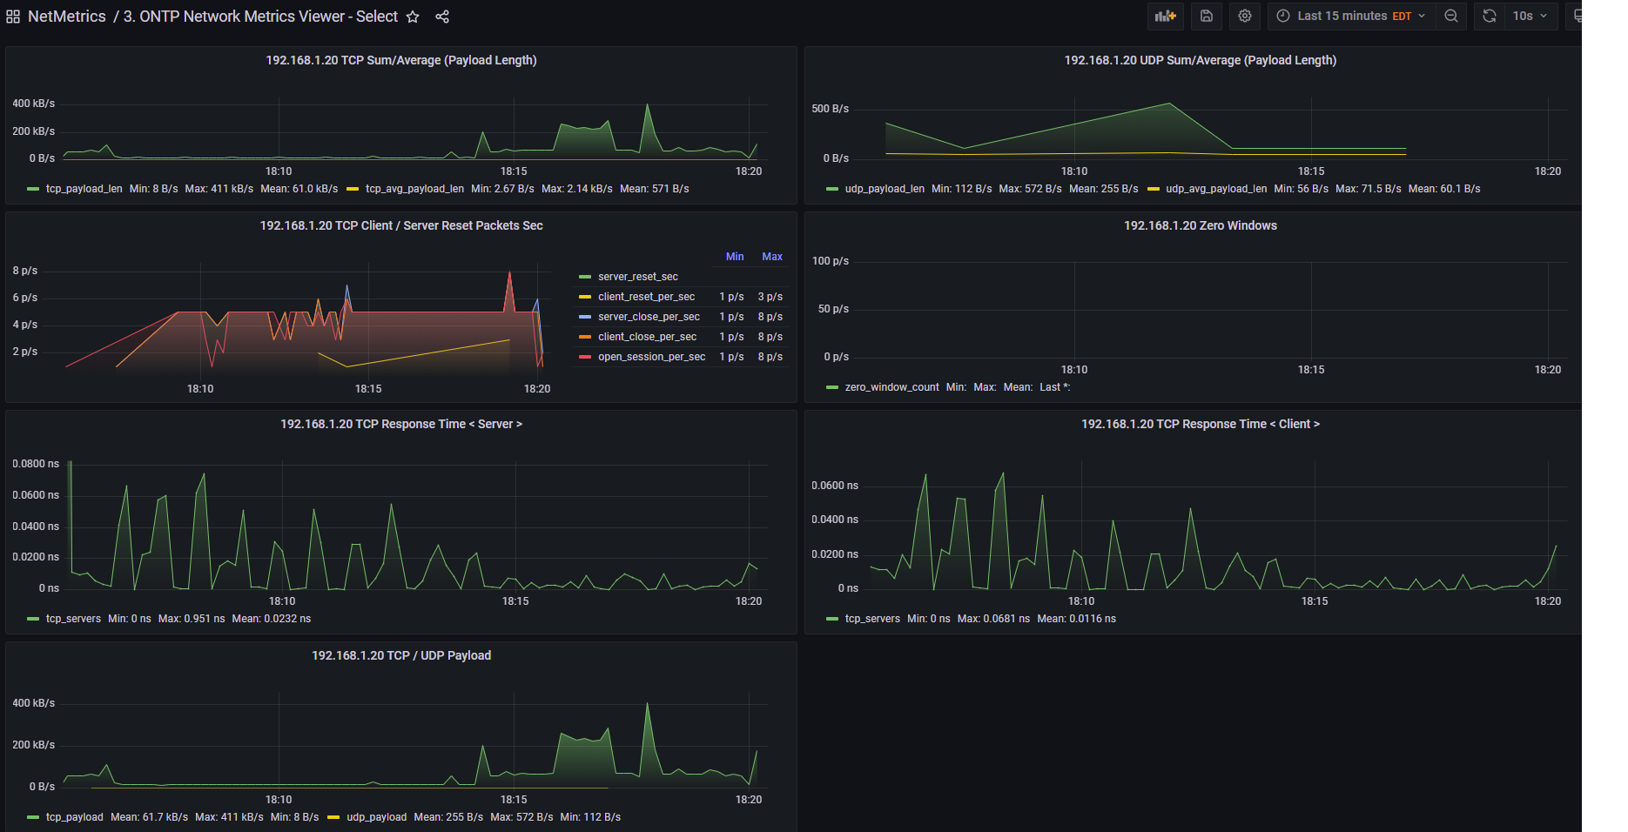Viewport: 1628px width, 832px height.
Task: Toggle udp_payload_len series visibility
Action: coord(885,189)
